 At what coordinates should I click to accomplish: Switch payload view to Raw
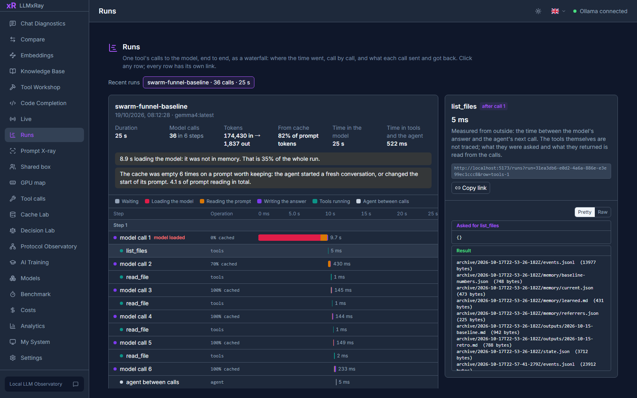tap(602, 212)
